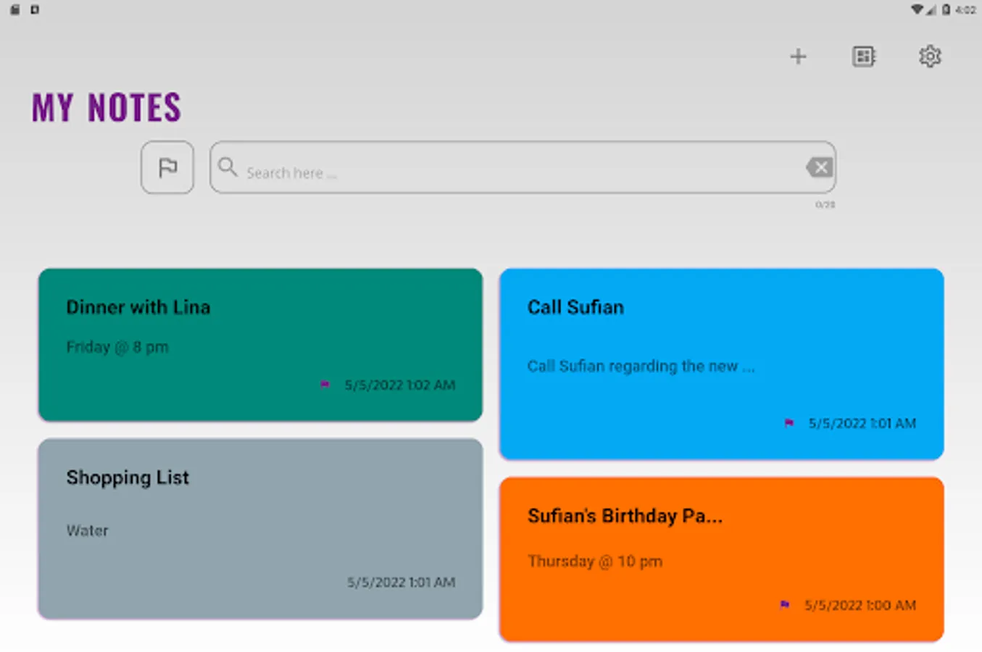Image resolution: width=982 pixels, height=652 pixels.
Task: Click the MY NOTES heading
Action: (x=107, y=107)
